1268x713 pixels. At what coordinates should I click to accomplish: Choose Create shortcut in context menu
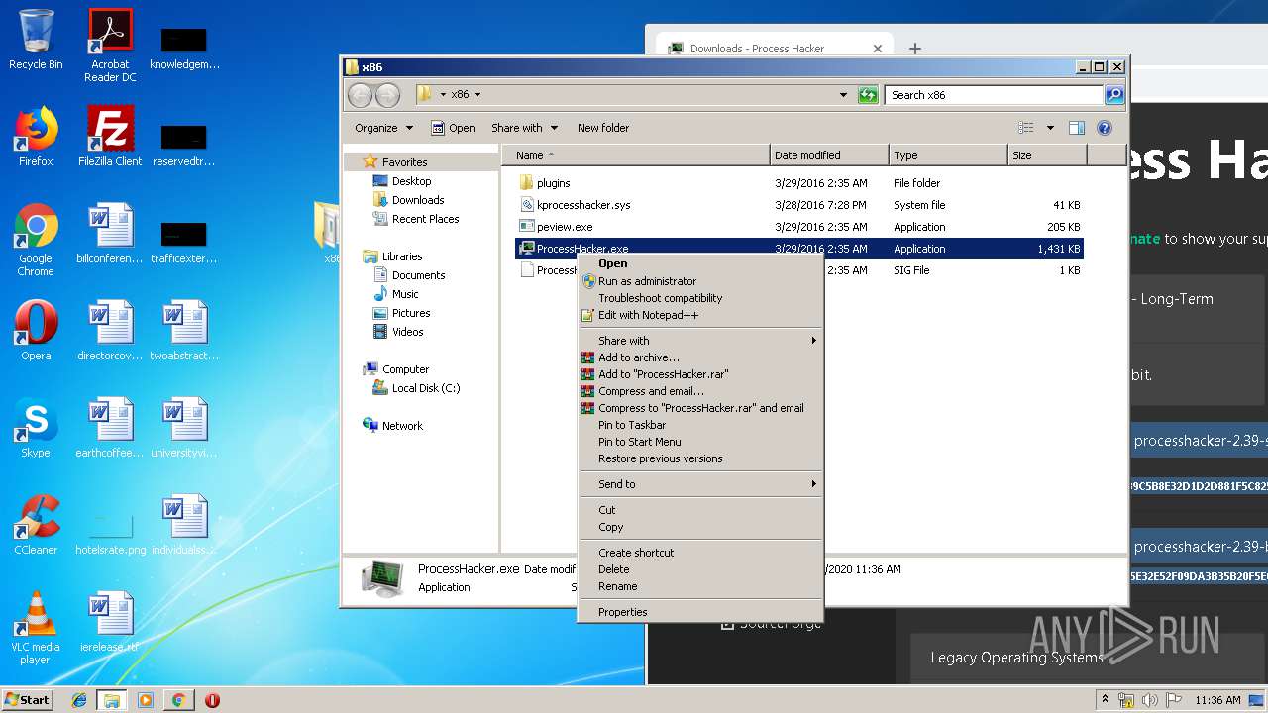[699, 553]
